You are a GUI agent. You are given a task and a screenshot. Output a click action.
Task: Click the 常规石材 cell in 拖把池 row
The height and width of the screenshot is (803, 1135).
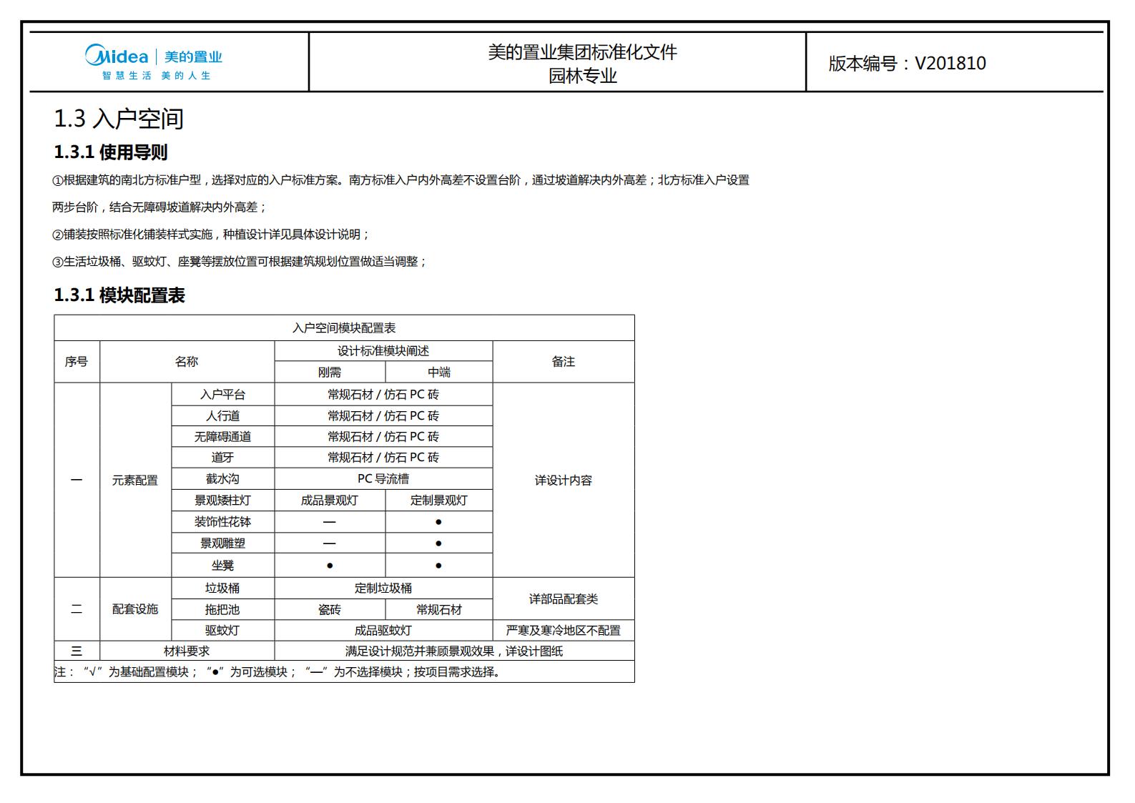click(x=439, y=610)
